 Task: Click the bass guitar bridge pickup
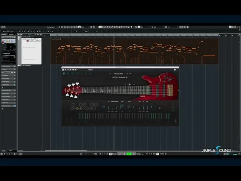tap(164, 90)
